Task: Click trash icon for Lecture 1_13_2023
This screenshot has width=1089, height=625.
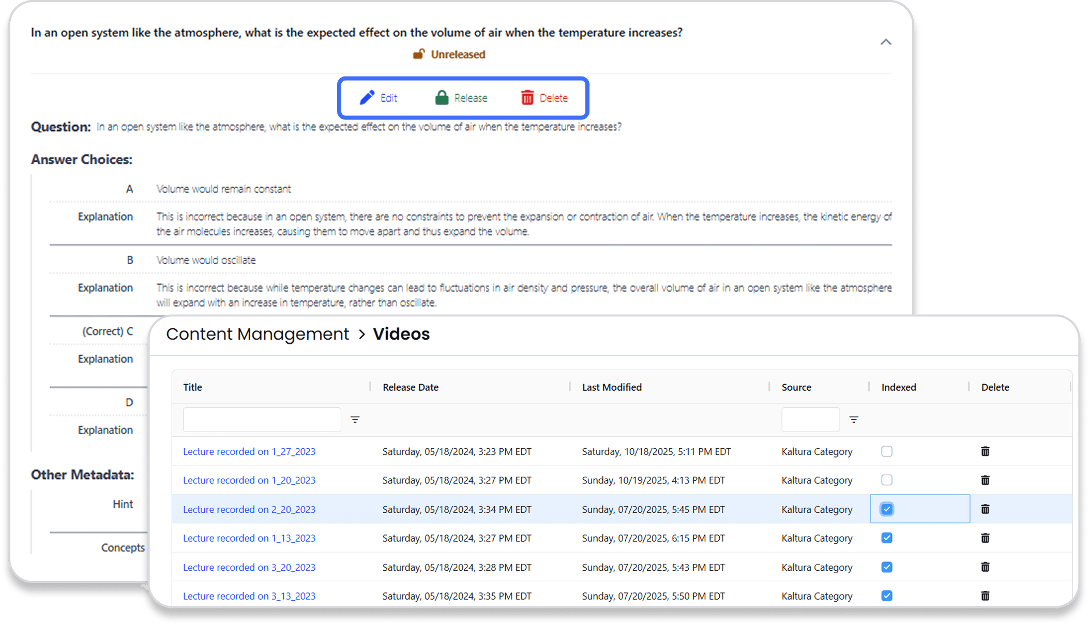Action: 985,538
